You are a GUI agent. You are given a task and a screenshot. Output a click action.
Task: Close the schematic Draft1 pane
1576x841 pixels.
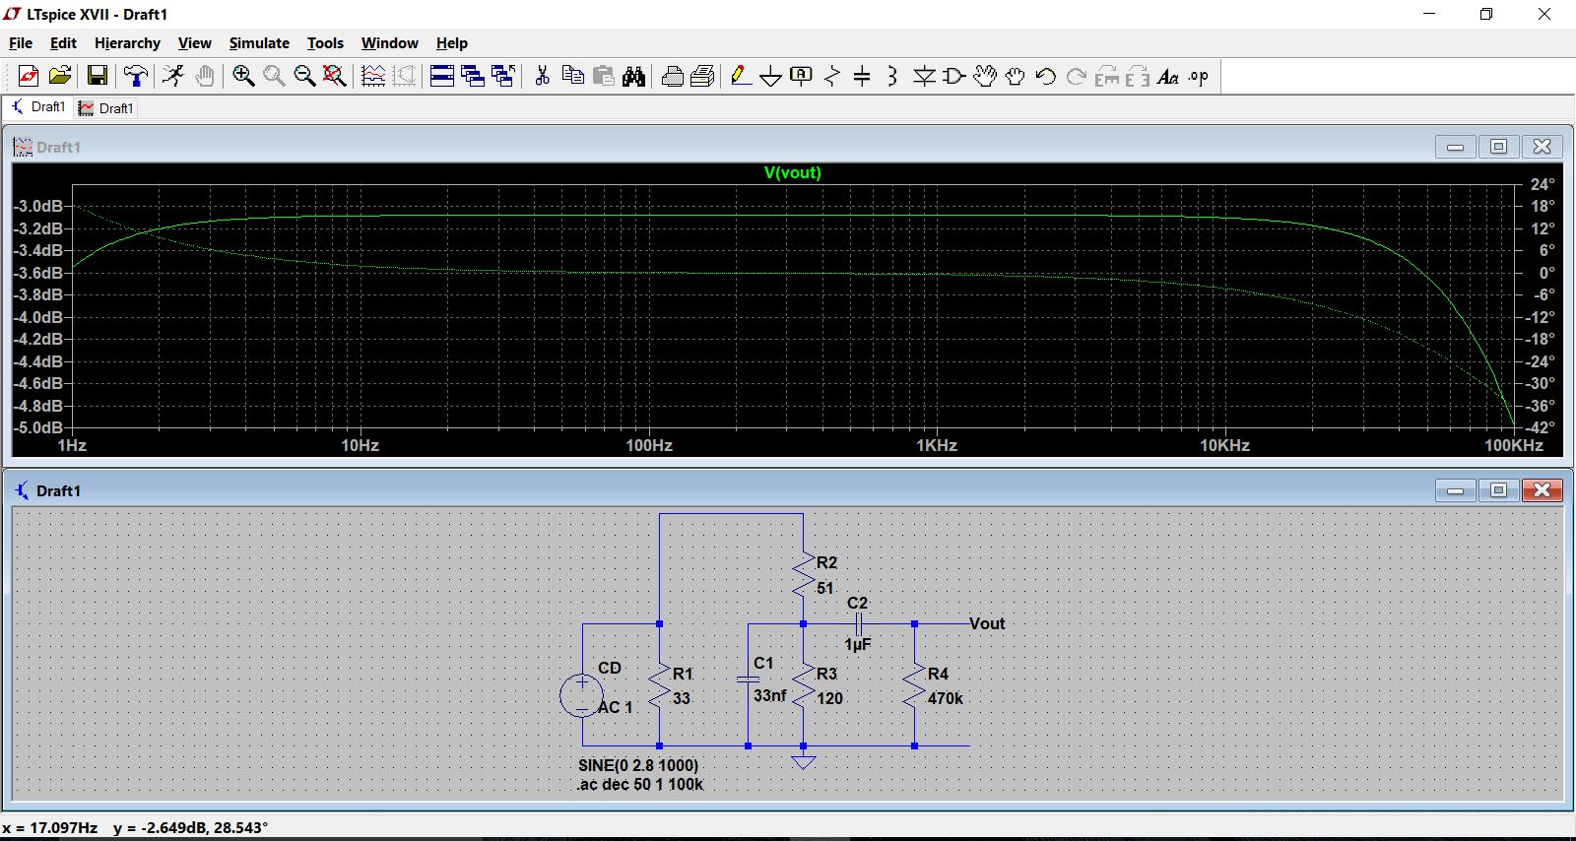(1543, 490)
